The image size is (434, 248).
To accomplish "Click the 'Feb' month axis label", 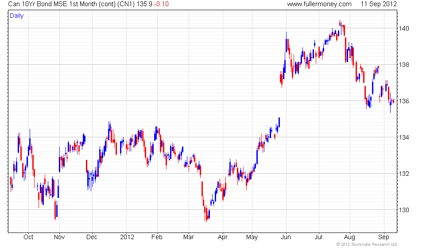I will click(157, 237).
